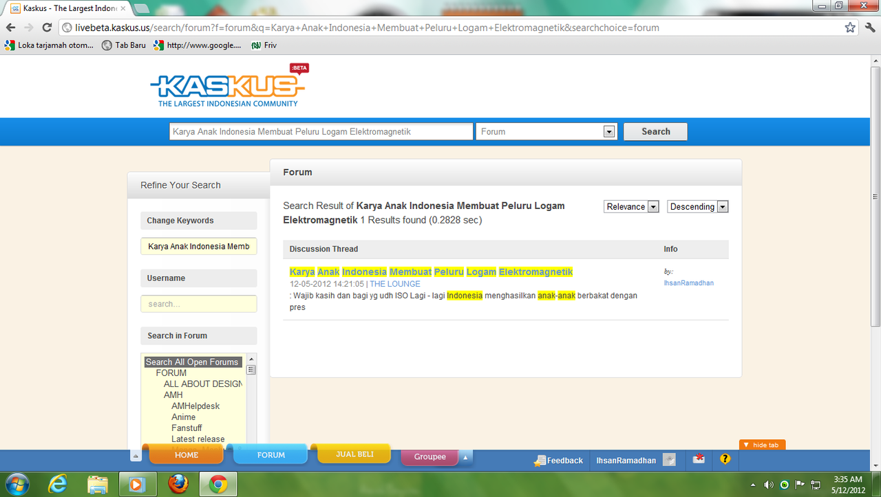Select Fanstuff in the forum list

point(187,428)
